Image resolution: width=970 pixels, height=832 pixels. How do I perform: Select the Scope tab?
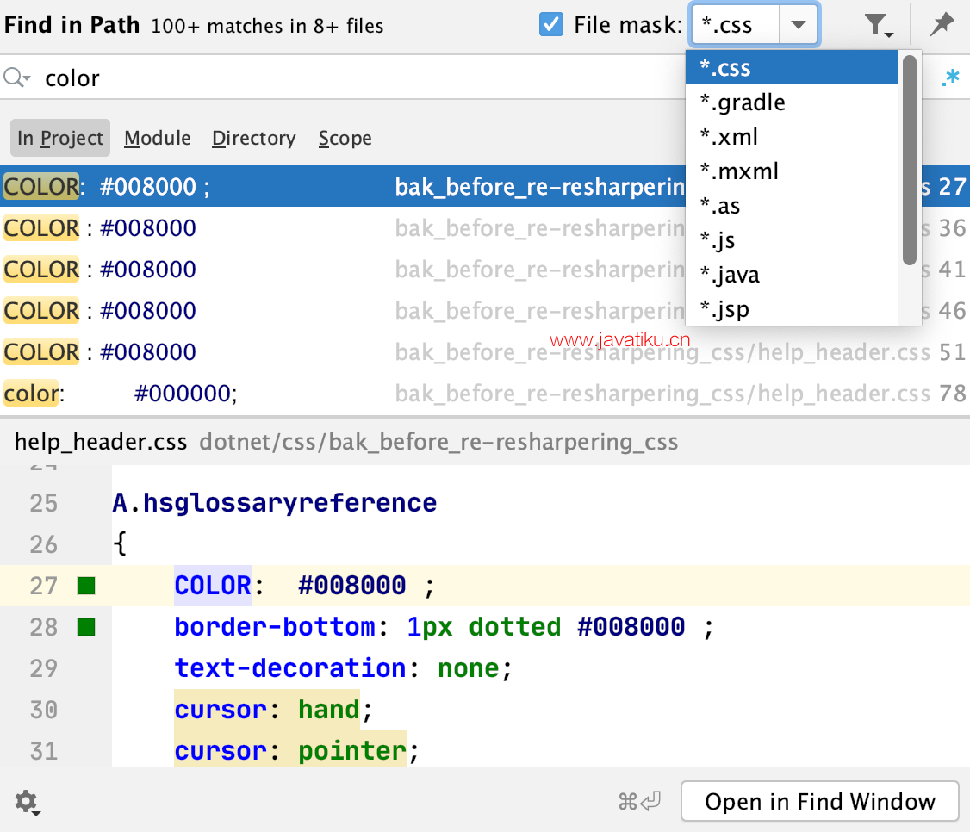pos(345,139)
